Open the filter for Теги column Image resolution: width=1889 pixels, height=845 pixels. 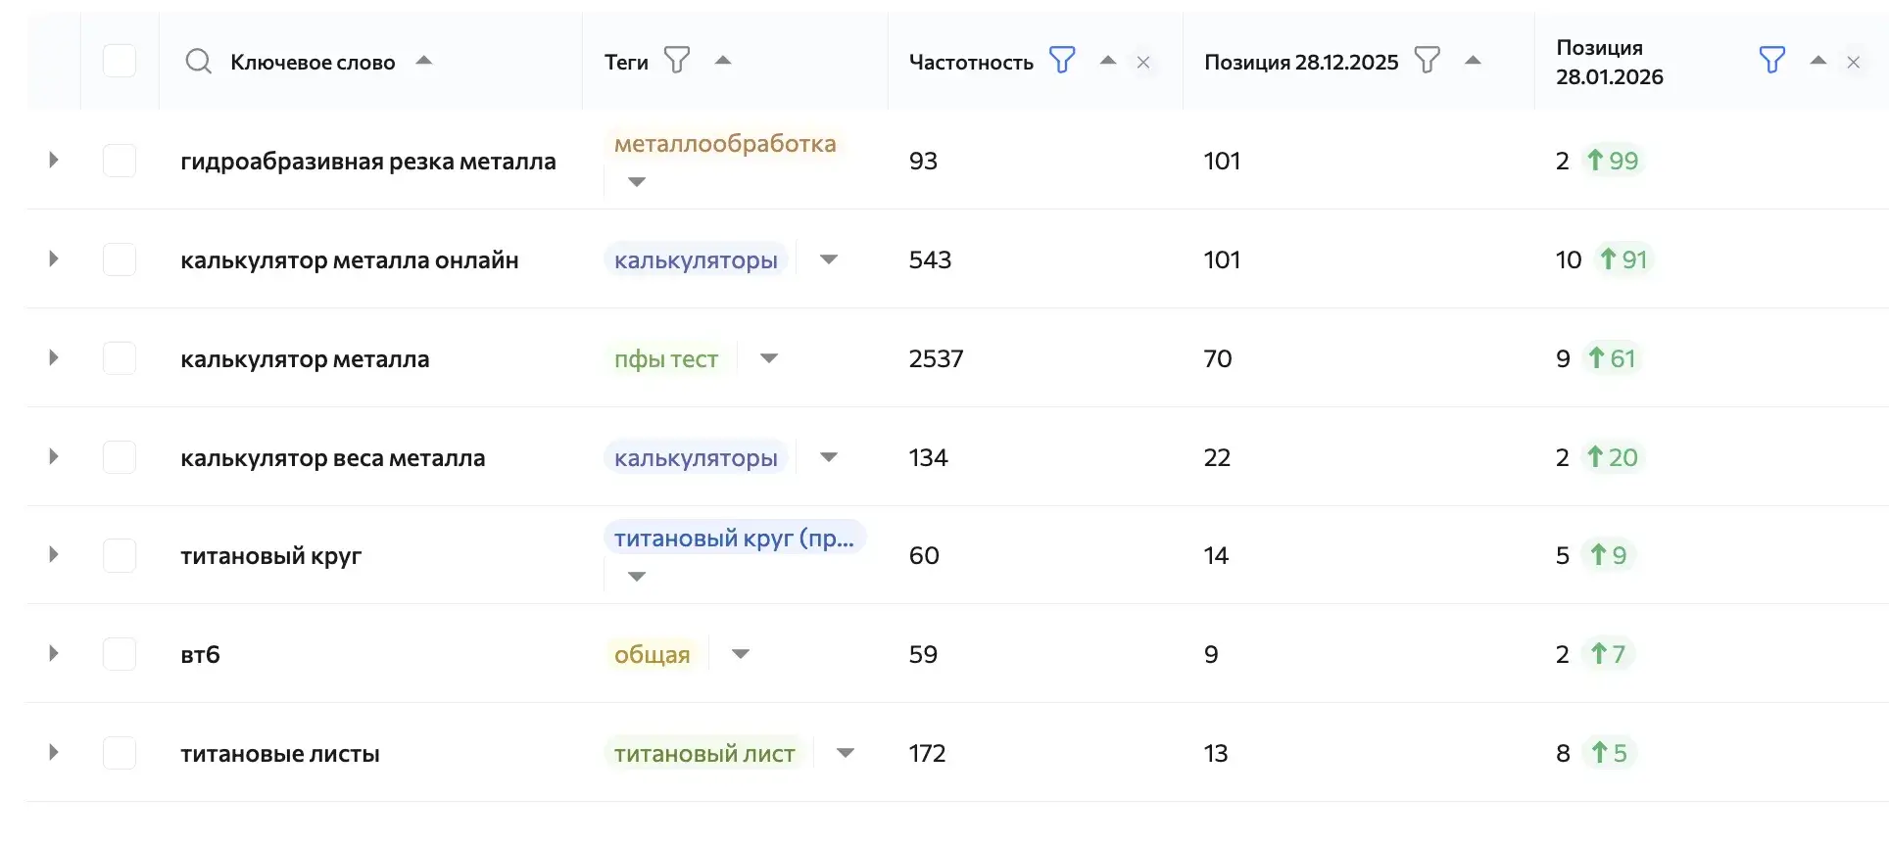coord(677,61)
